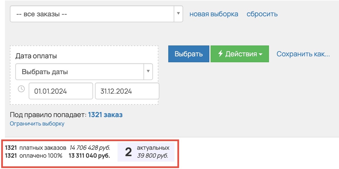Open the 1321 заказ orders link
339x169 pixels.
(106, 115)
